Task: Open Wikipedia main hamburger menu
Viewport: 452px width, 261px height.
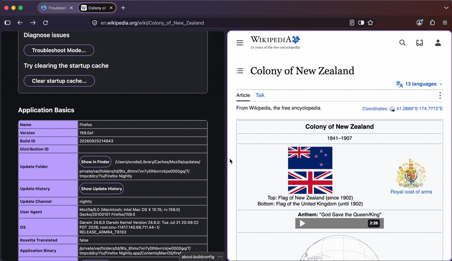Action: coord(240,43)
